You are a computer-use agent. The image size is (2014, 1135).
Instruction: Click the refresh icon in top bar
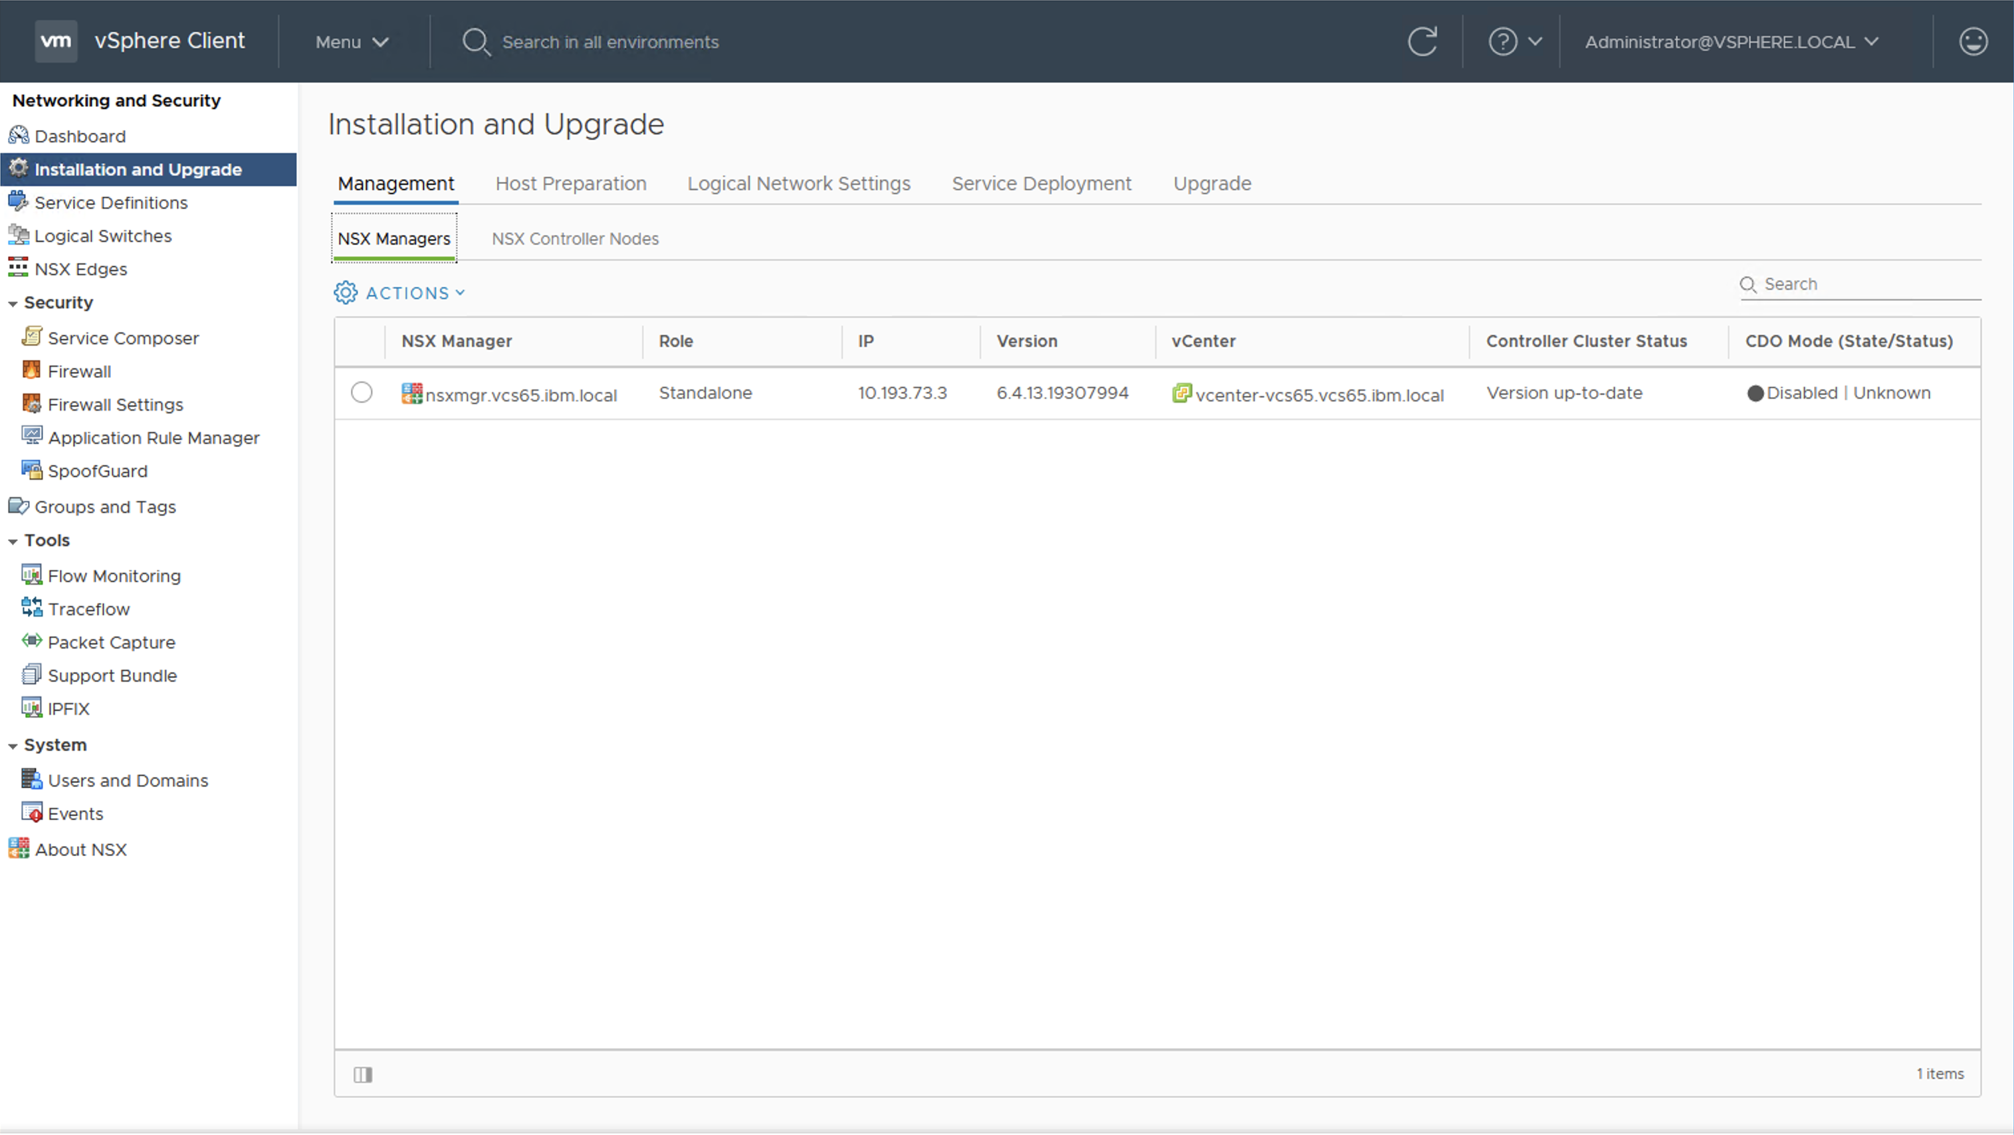[1422, 41]
